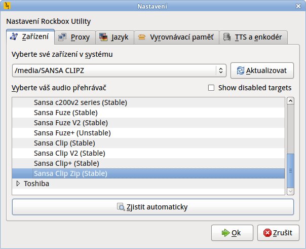The image size is (306, 249).
Task: Select Sansa Fuze+ (Unstable) in list
Action: 72,133
